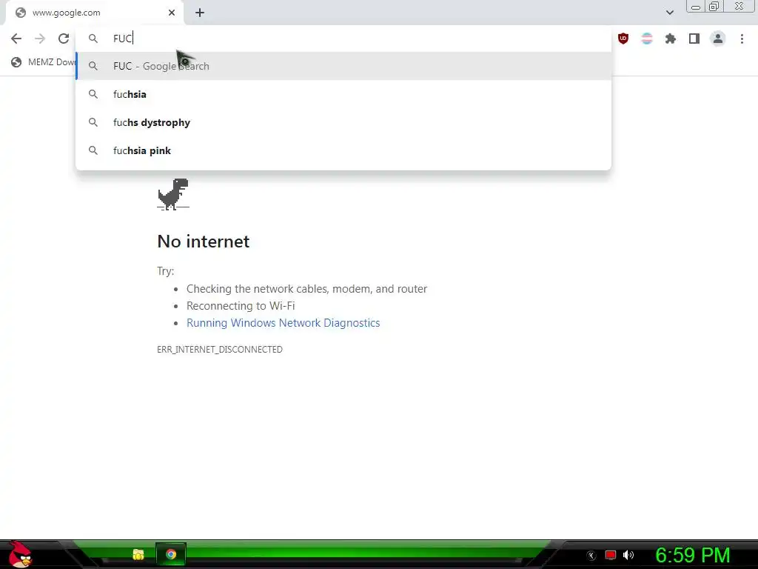758x569 pixels.
Task: Open the file explorer taskbar icon
Action: coord(138,554)
